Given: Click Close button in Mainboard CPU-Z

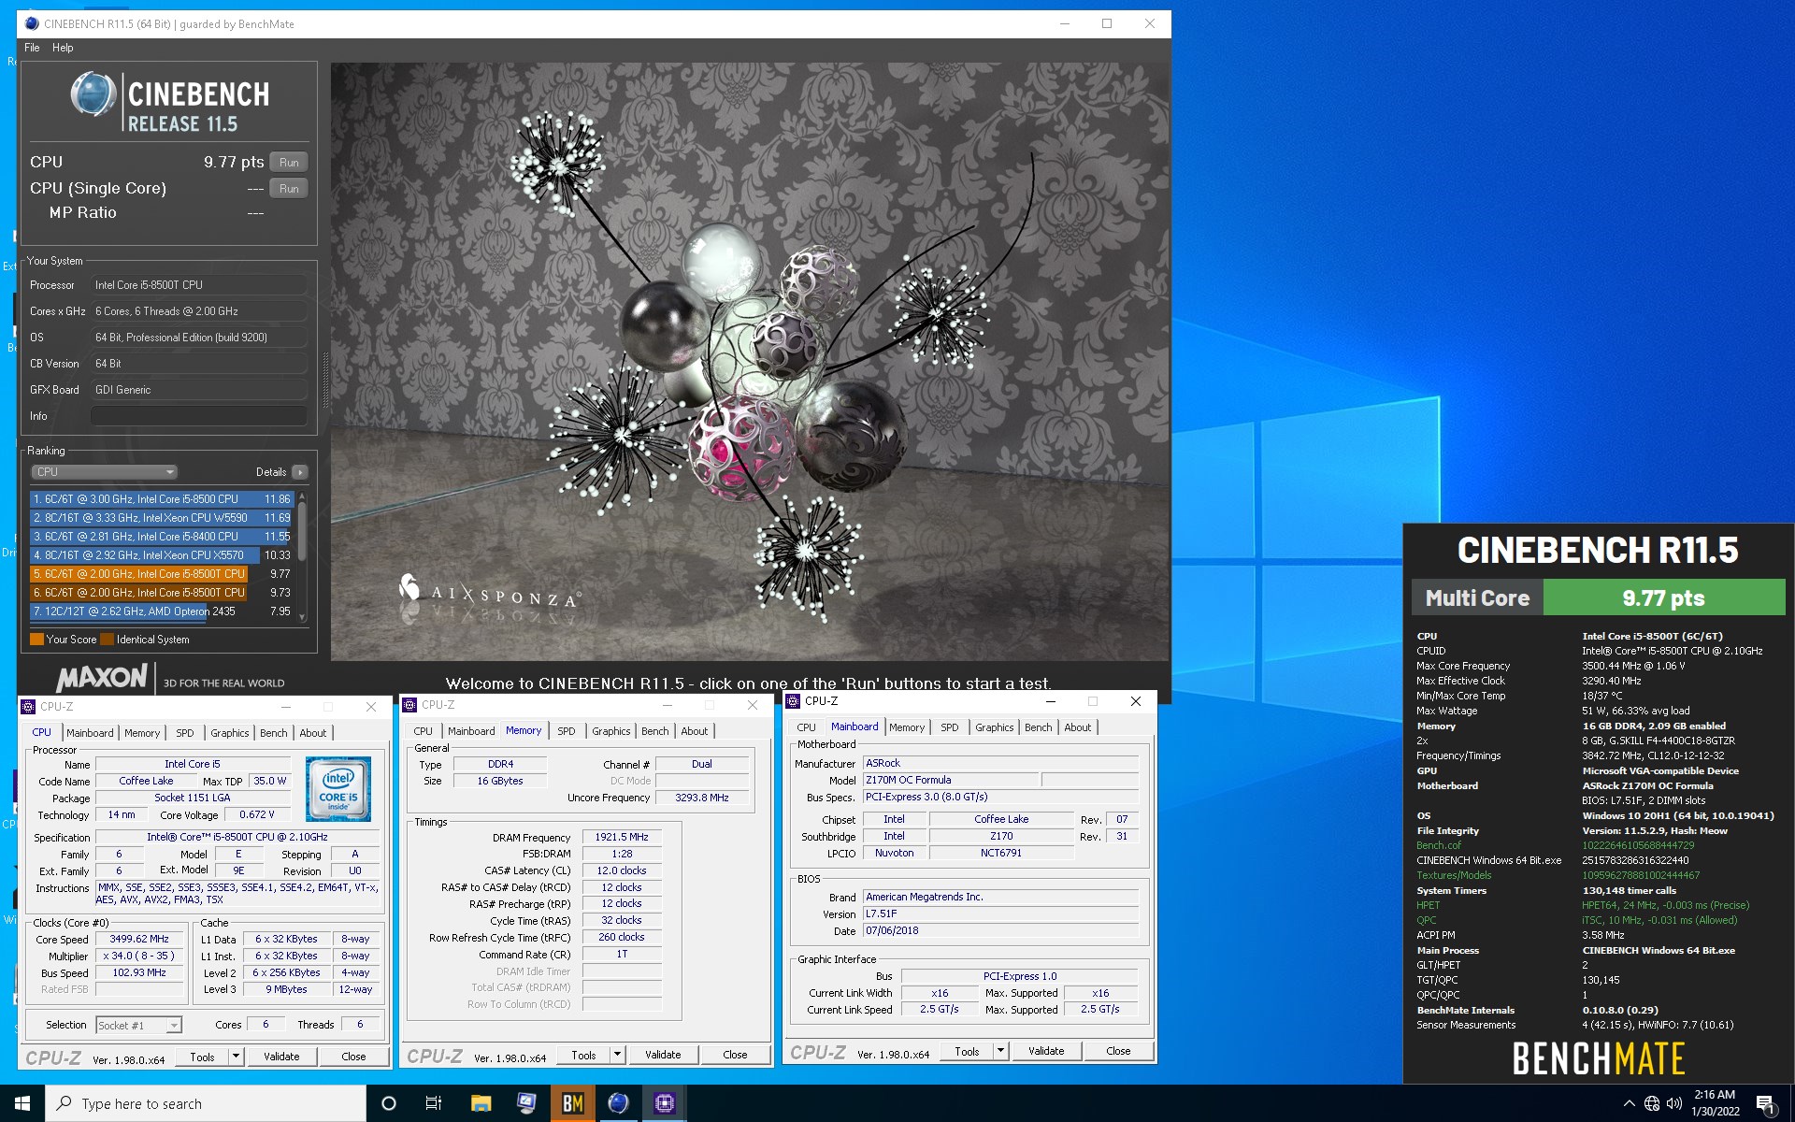Looking at the screenshot, I should tap(1118, 1051).
